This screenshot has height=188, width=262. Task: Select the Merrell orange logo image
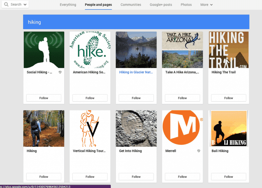[182, 128]
